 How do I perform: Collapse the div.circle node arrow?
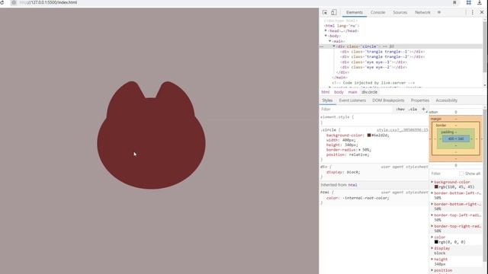(334, 46)
